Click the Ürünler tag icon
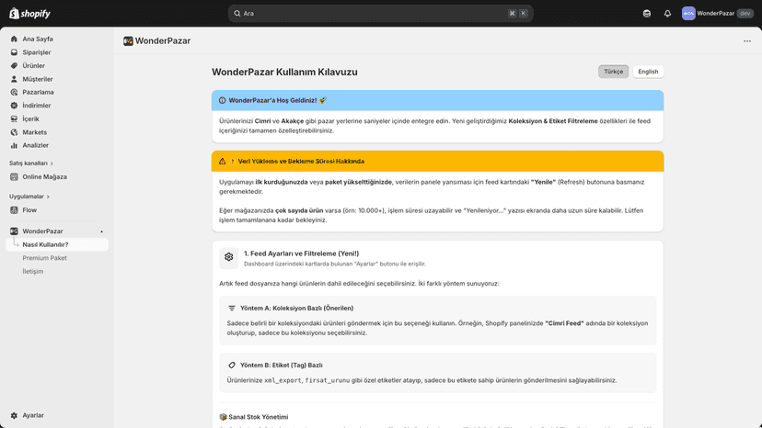762x428 pixels. (14, 65)
